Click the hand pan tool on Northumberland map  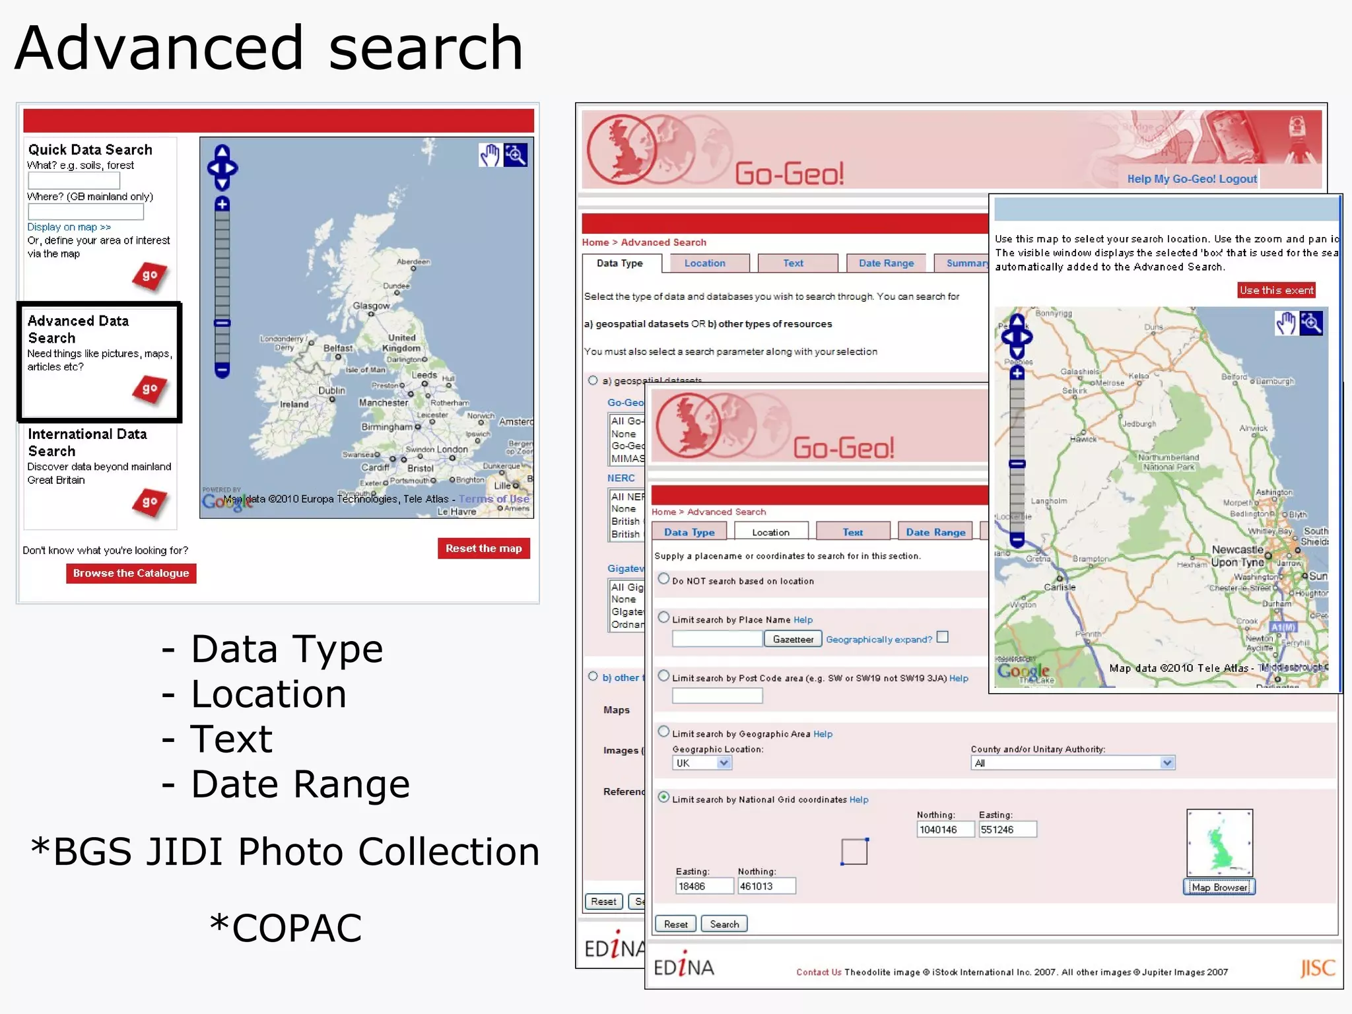pyautogui.click(x=1285, y=323)
